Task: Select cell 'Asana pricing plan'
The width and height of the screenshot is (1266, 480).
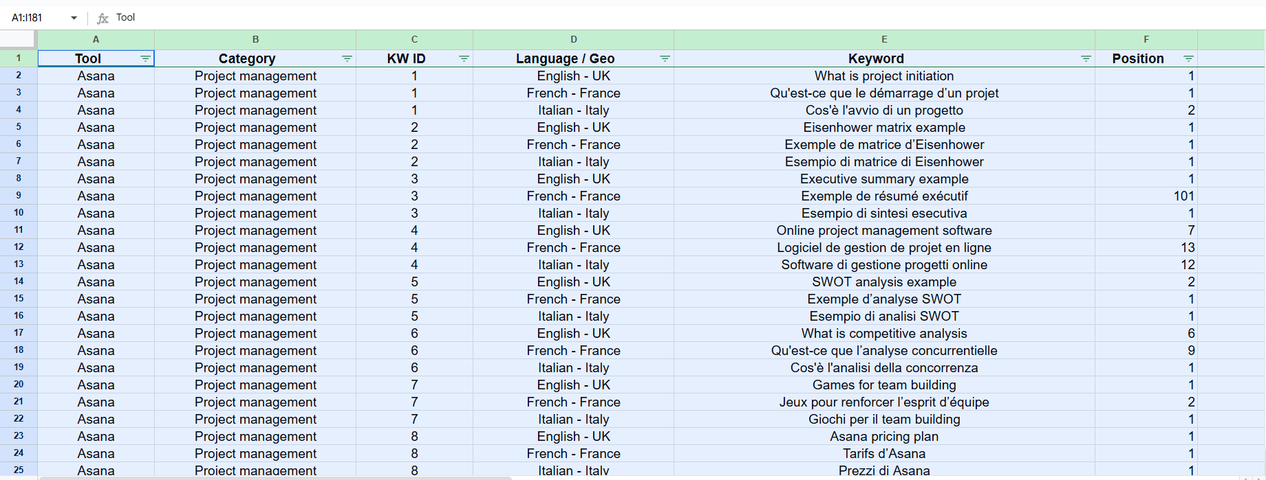Action: [x=884, y=436]
